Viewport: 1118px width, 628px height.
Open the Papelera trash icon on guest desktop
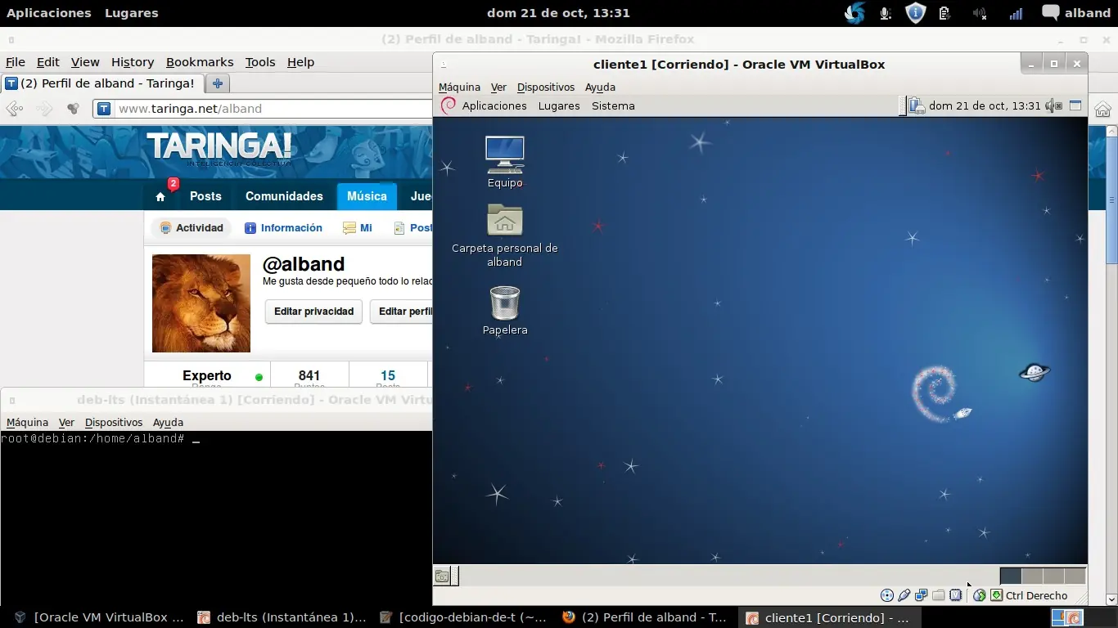pos(504,311)
